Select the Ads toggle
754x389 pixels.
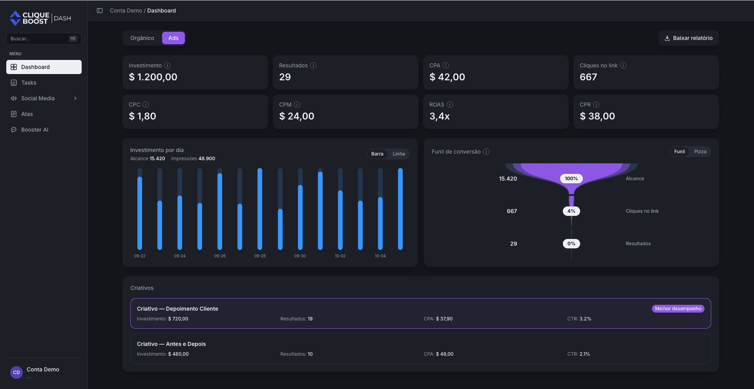tap(173, 38)
